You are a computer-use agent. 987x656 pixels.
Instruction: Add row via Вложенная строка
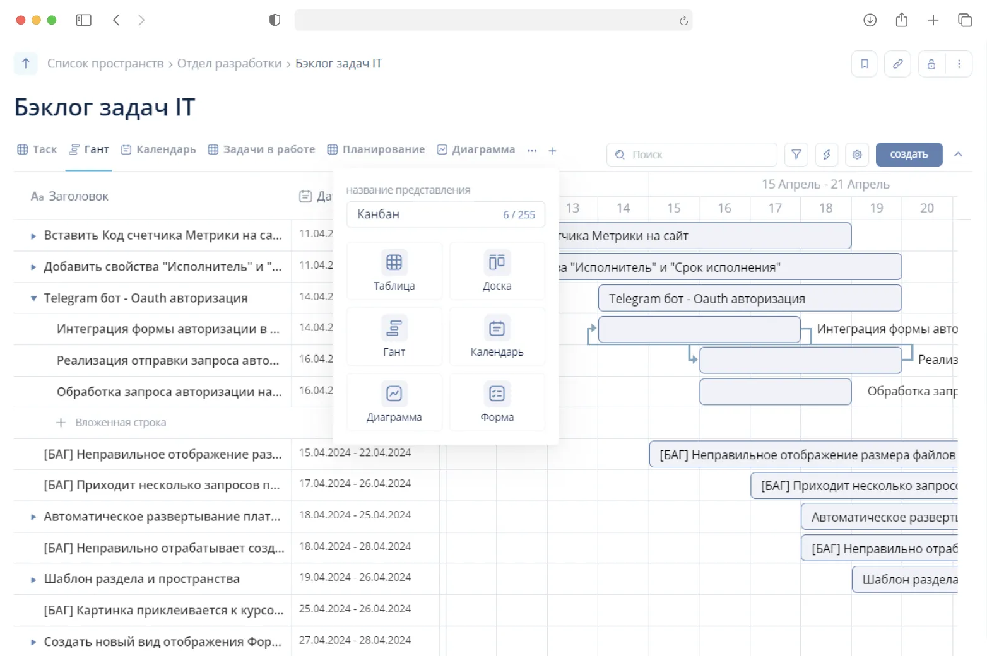coord(111,423)
